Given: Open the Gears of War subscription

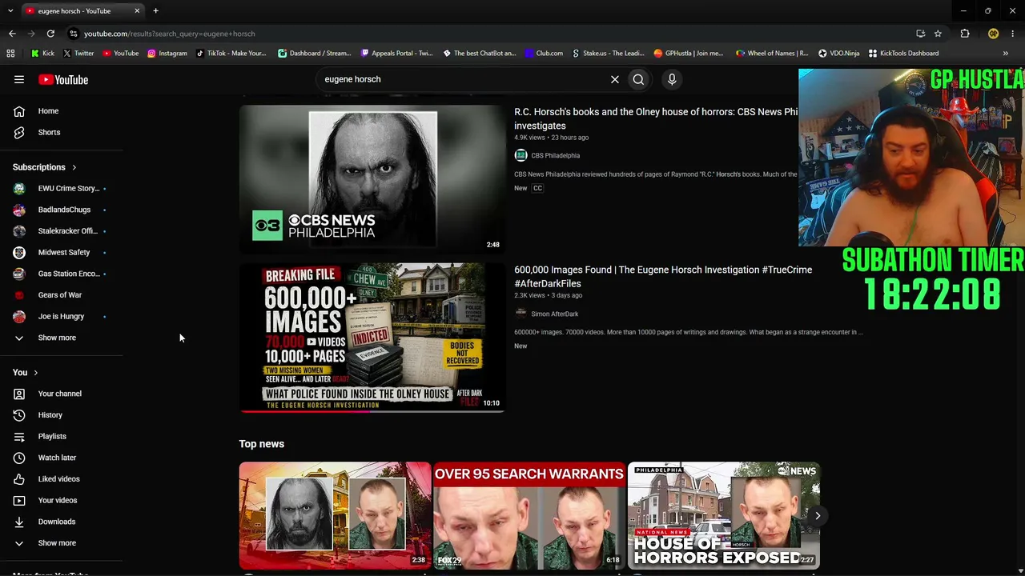Looking at the screenshot, I should tap(62, 295).
